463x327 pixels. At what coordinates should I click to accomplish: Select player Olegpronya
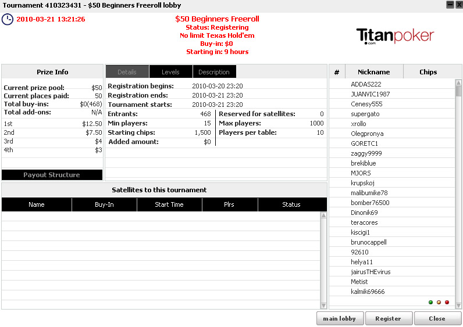[392, 134]
